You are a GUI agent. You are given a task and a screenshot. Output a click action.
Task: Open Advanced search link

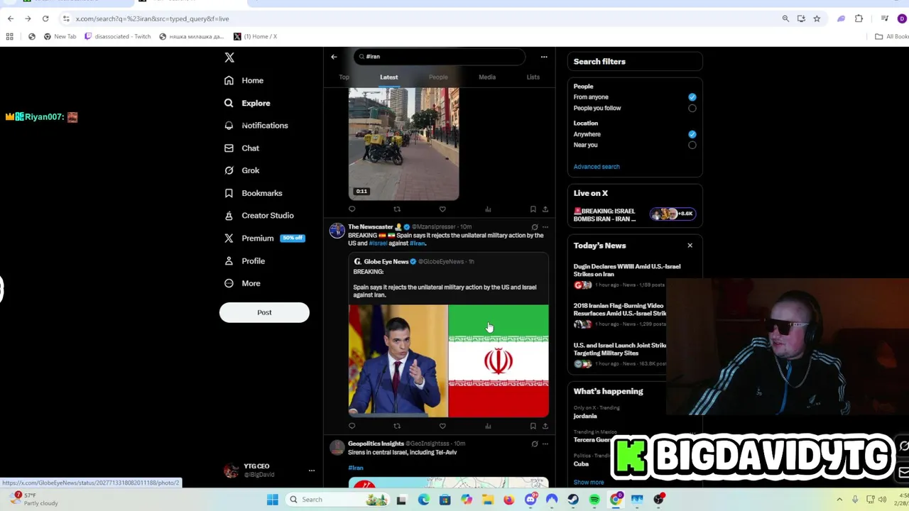click(x=597, y=167)
